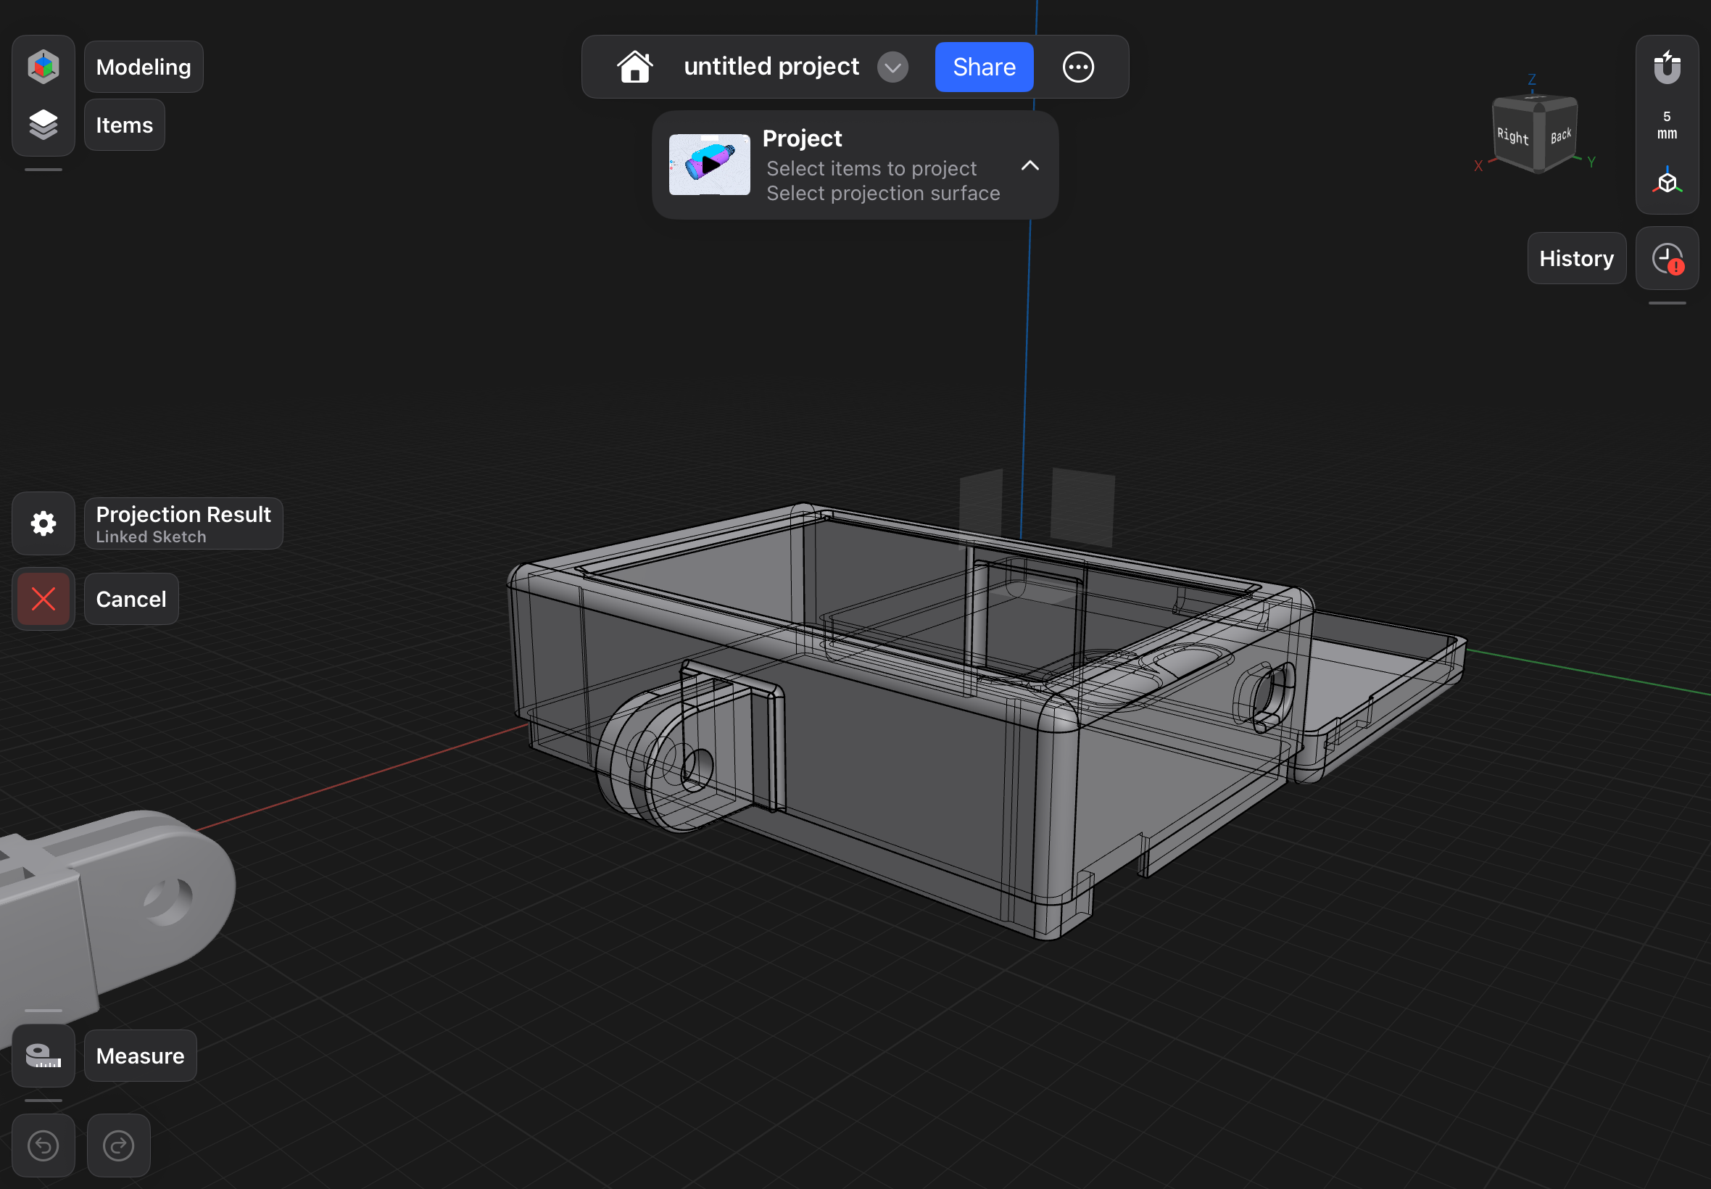Screen dimensions: 1711x1189
Task: Click the blue Share button
Action: point(984,67)
